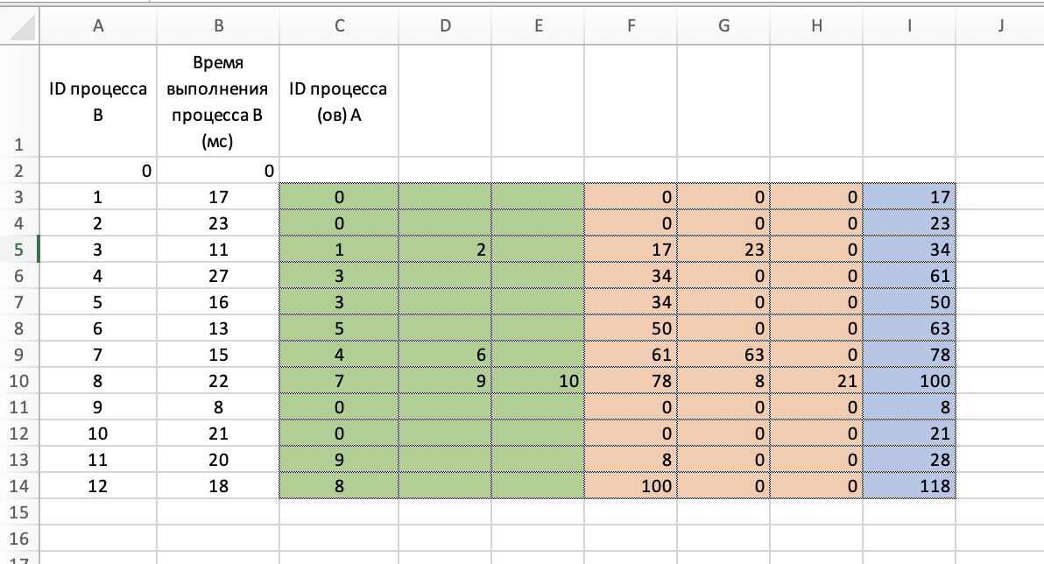Click orange cell G9 with value 63
The image size is (1044, 564).
tap(723, 355)
